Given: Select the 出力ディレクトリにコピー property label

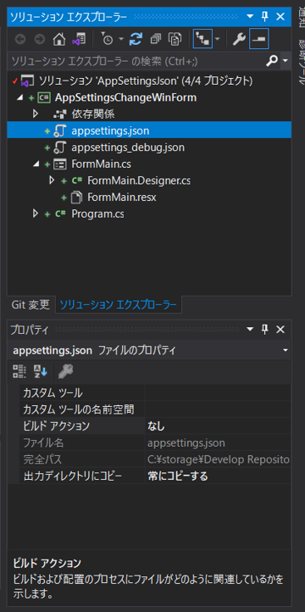Looking at the screenshot, I should pos(72,476).
